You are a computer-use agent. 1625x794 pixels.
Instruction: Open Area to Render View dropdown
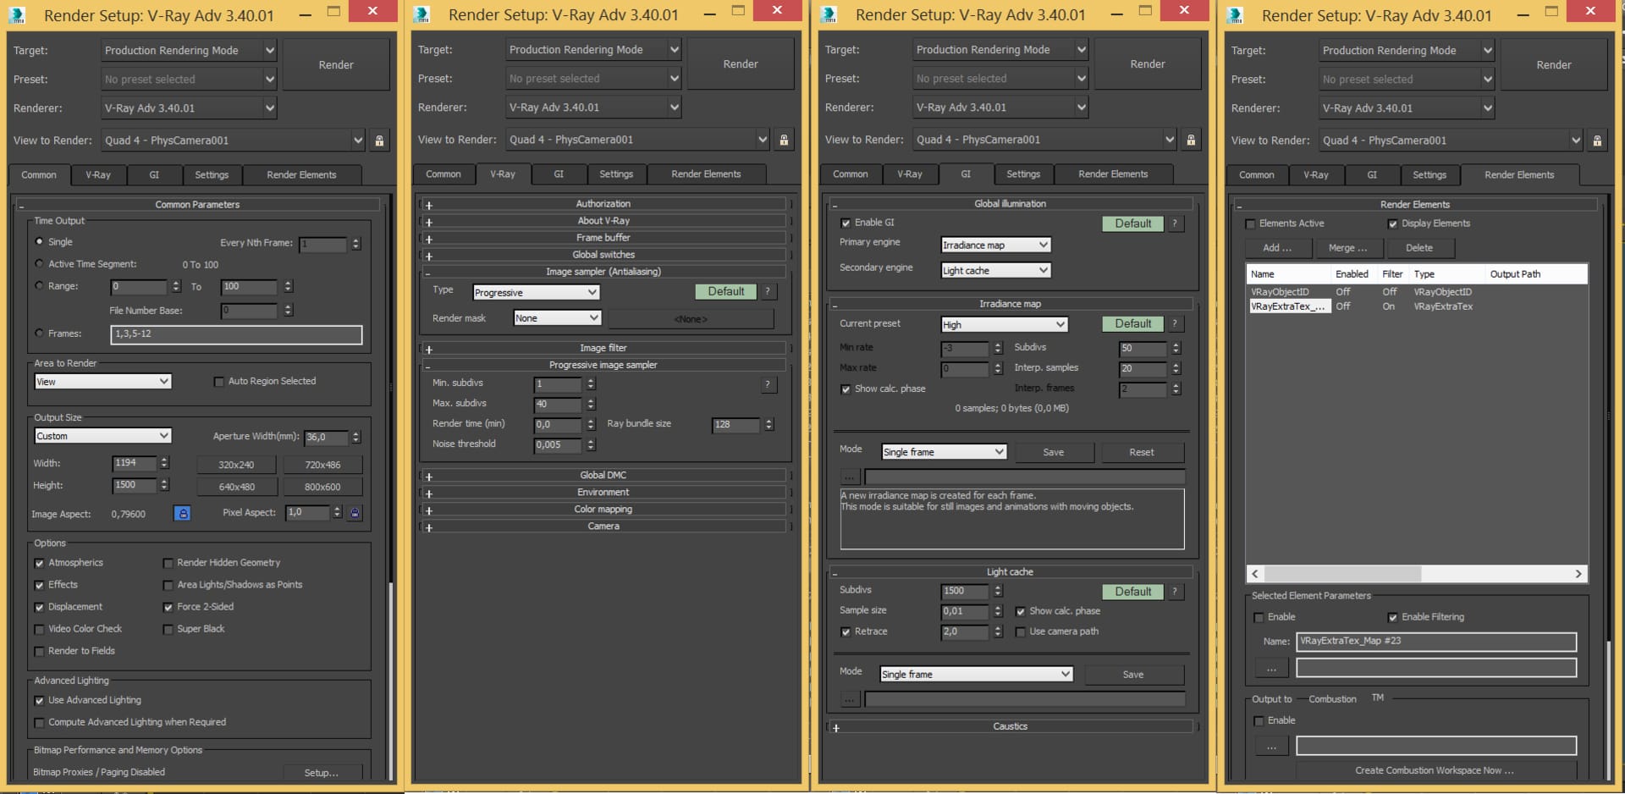[102, 382]
